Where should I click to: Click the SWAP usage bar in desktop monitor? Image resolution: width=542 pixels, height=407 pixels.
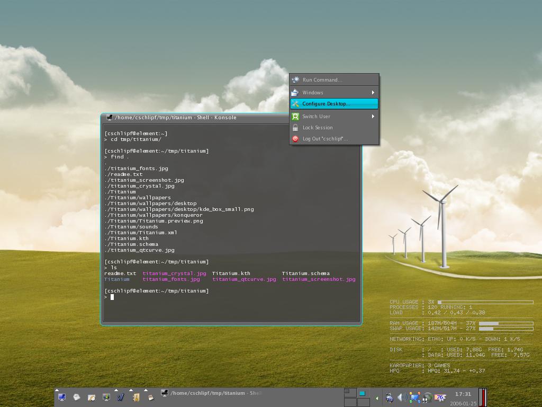coord(506,329)
